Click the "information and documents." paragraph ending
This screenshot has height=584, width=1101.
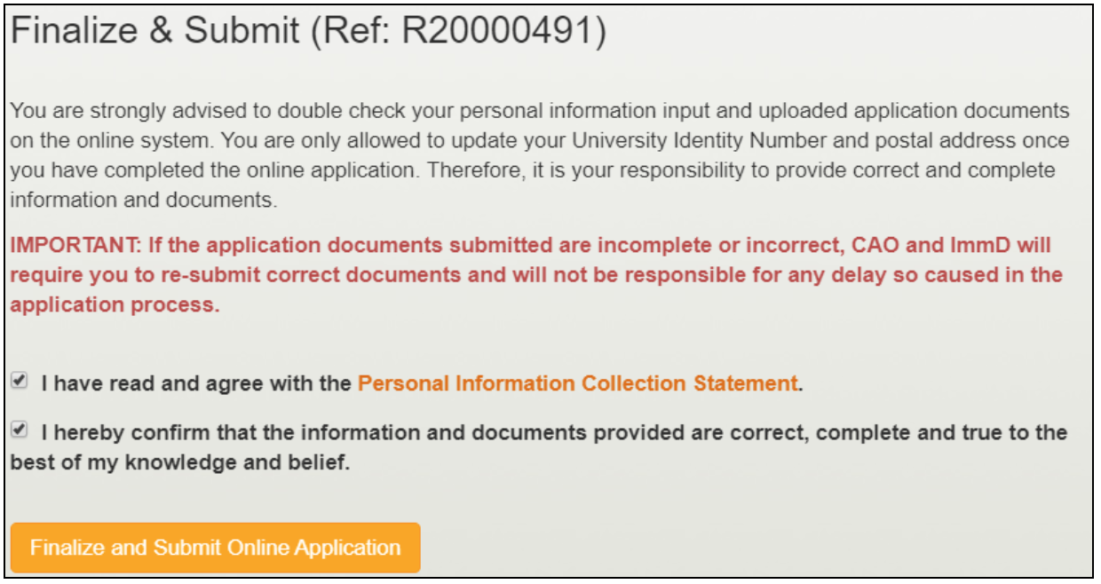coord(143,200)
